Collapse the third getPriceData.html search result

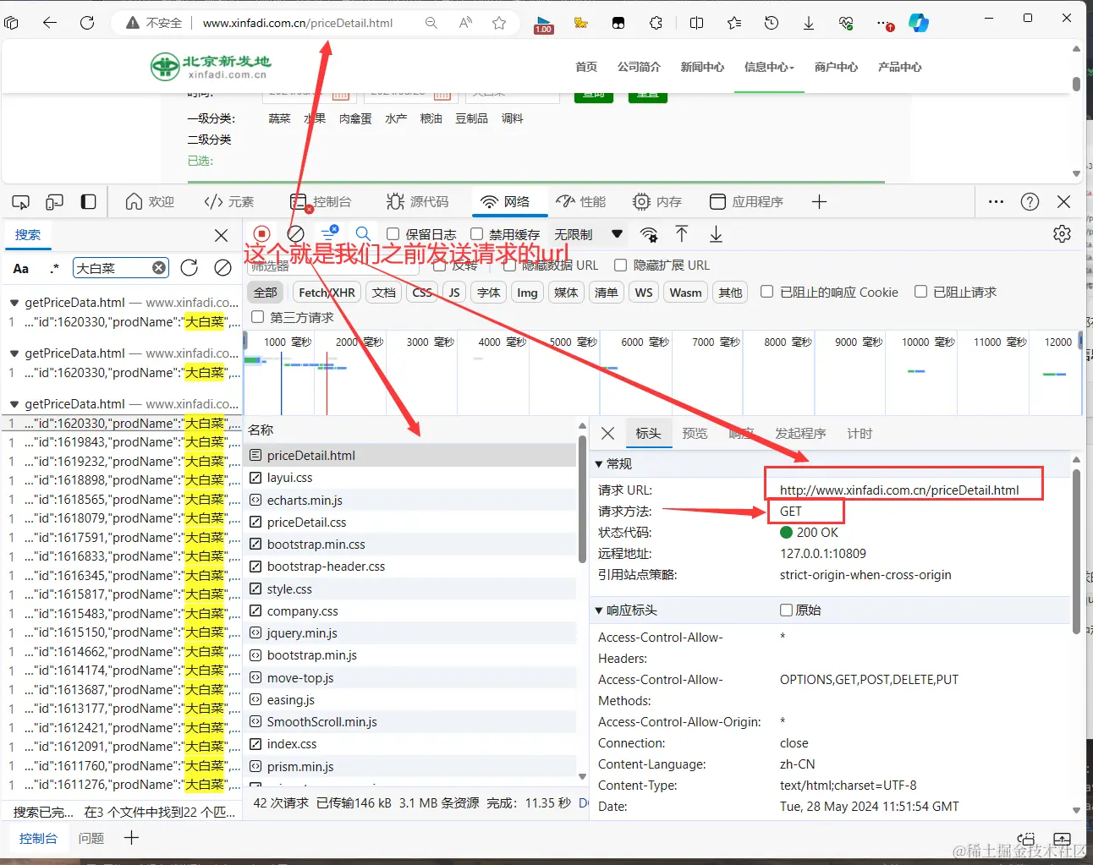click(x=14, y=404)
